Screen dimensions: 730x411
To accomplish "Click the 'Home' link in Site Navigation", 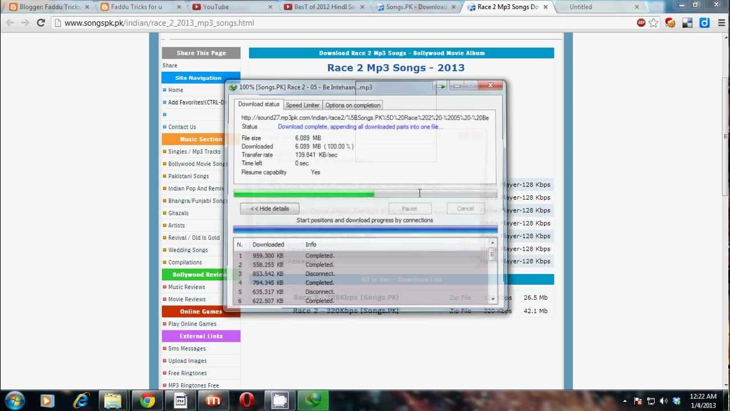I will tap(176, 90).
